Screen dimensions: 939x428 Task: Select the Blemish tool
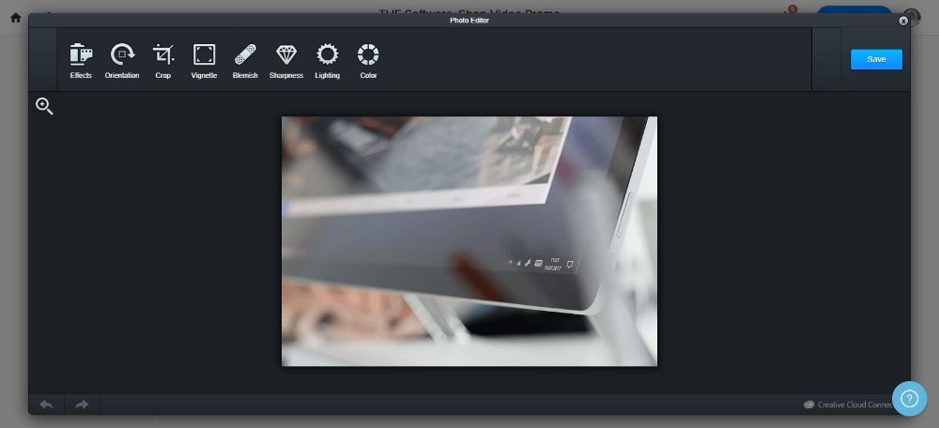click(245, 61)
